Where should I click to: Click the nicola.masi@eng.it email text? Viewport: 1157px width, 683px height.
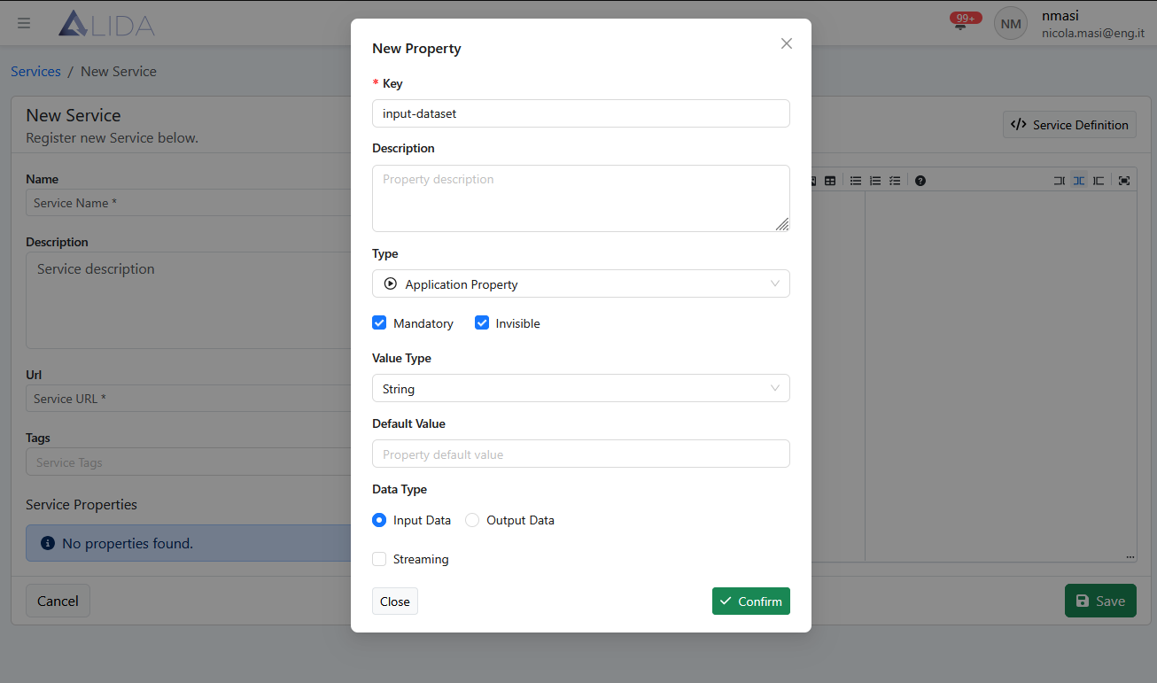[x=1093, y=33]
